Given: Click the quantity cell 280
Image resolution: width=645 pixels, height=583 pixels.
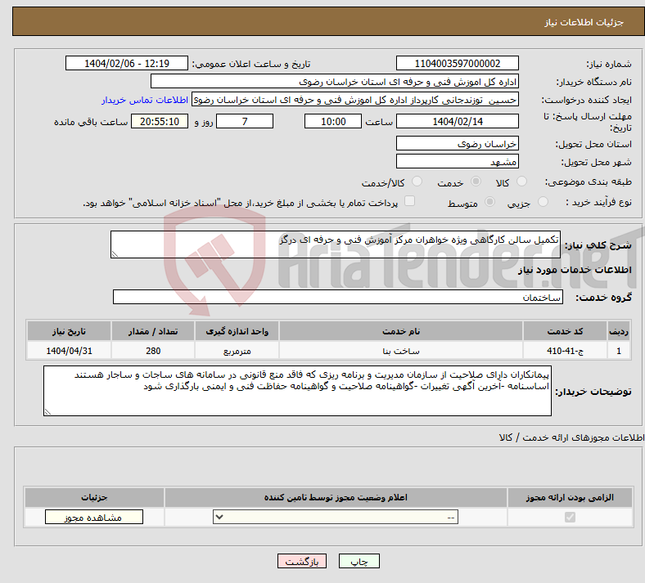Looking at the screenshot, I should click(x=153, y=351).
